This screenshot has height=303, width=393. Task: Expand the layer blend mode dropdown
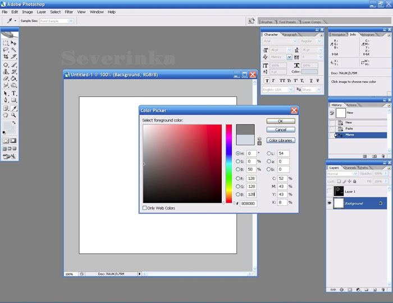pos(341,174)
